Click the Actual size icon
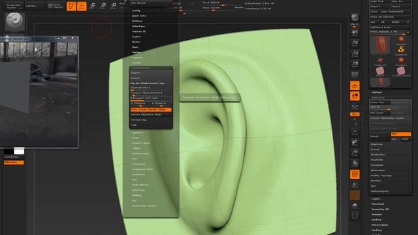418x235 pixels. (355, 54)
